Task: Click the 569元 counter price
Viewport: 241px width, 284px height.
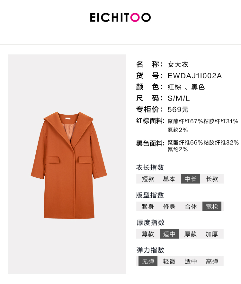Action: pyautogui.click(x=178, y=109)
